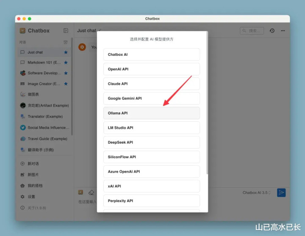The image size is (305, 236).
Task: Open chat history clock icon
Action: tap(272, 31)
